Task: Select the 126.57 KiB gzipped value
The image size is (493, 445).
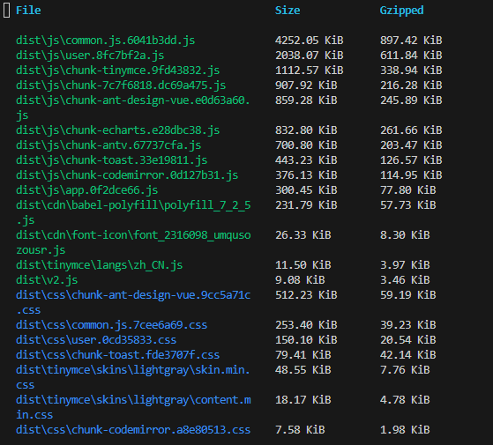Action: (411, 160)
